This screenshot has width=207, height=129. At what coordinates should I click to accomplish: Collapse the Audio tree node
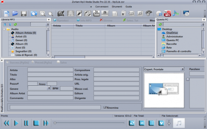pos(4,29)
